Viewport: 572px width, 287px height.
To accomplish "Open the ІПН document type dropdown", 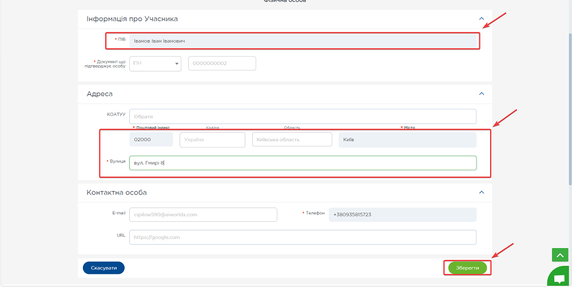I will click(155, 63).
